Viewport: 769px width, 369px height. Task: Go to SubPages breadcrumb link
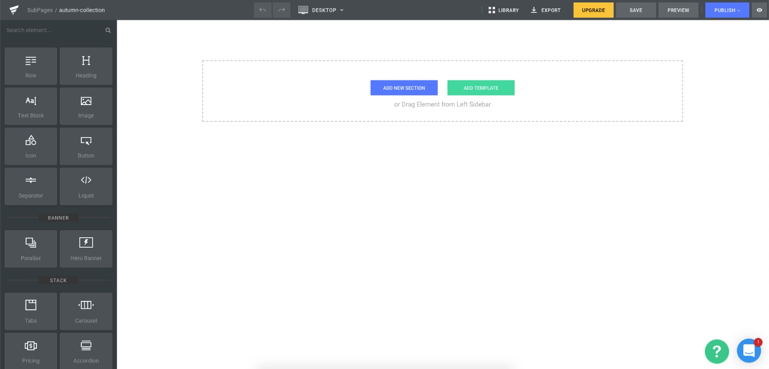(x=40, y=10)
